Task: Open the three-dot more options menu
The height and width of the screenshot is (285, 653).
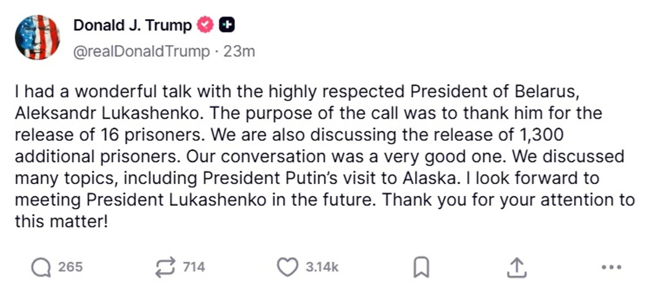Action: pos(611,267)
